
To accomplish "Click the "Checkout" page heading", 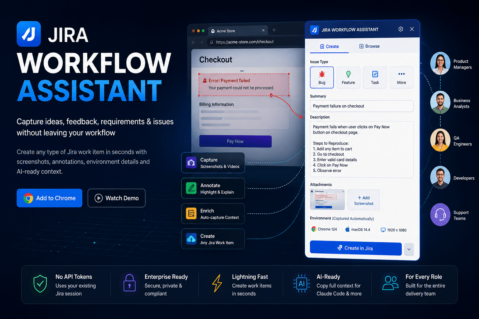I will (216, 60).
